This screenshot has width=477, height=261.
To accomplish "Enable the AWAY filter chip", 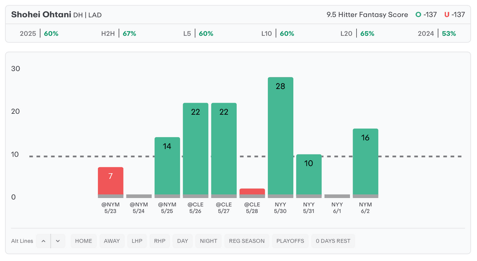I will coord(112,241).
